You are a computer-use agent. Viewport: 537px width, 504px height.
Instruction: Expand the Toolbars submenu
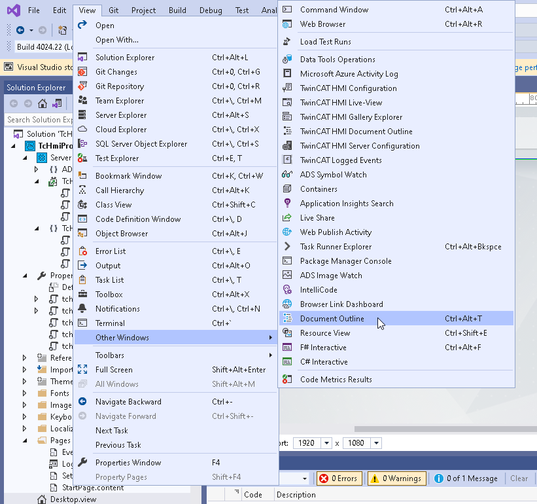click(x=175, y=355)
